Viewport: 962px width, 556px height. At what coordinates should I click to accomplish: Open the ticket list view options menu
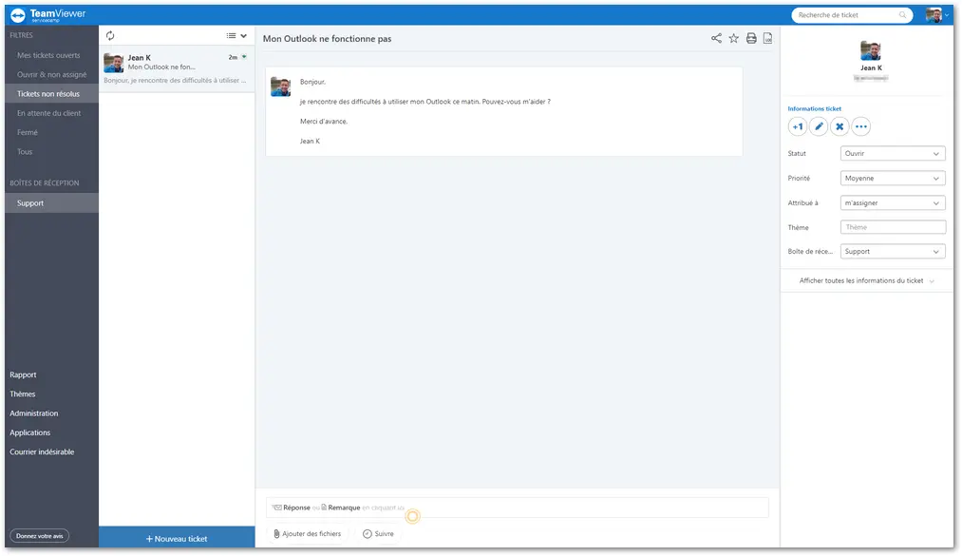click(236, 35)
